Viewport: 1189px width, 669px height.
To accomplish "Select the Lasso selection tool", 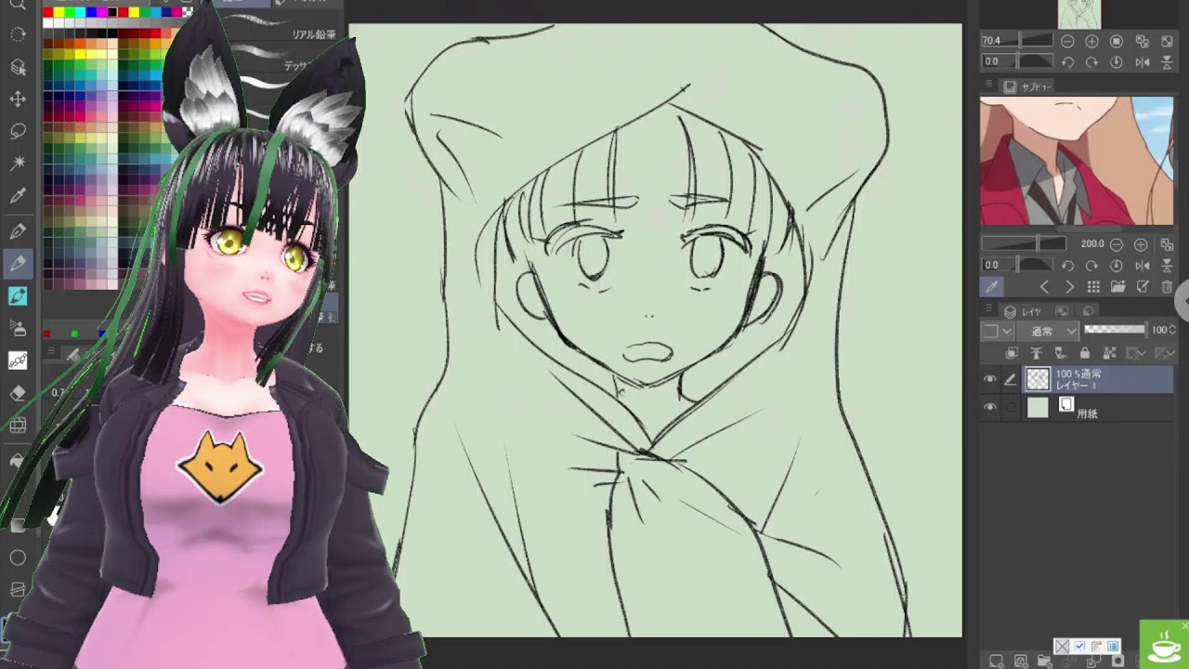I will coord(17,131).
